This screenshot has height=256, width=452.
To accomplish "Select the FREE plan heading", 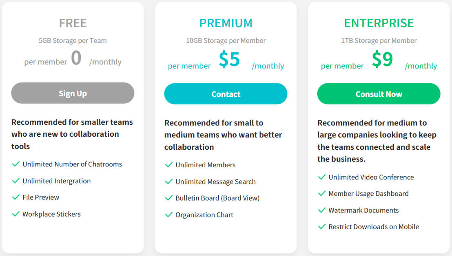I will (73, 23).
